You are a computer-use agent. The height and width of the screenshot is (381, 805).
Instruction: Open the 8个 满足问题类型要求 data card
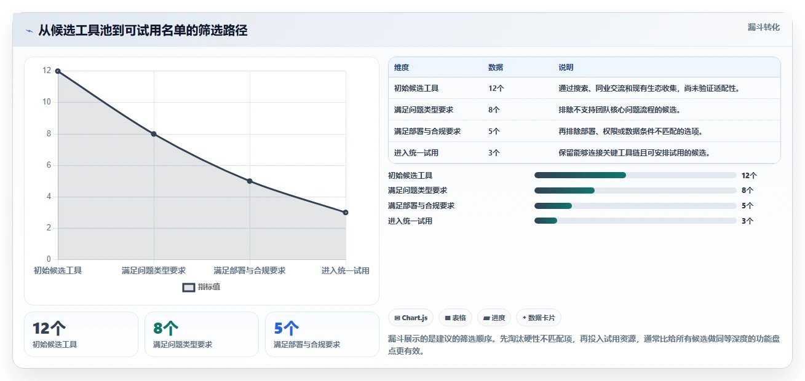coord(202,334)
